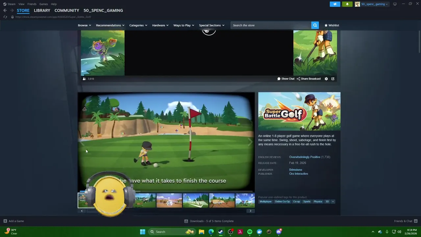The image size is (421, 237).
Task: Click in the Search the store field
Action: pyautogui.click(x=271, y=25)
